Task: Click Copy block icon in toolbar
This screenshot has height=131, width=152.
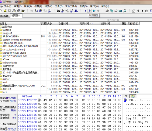Action: pos(36,11)
